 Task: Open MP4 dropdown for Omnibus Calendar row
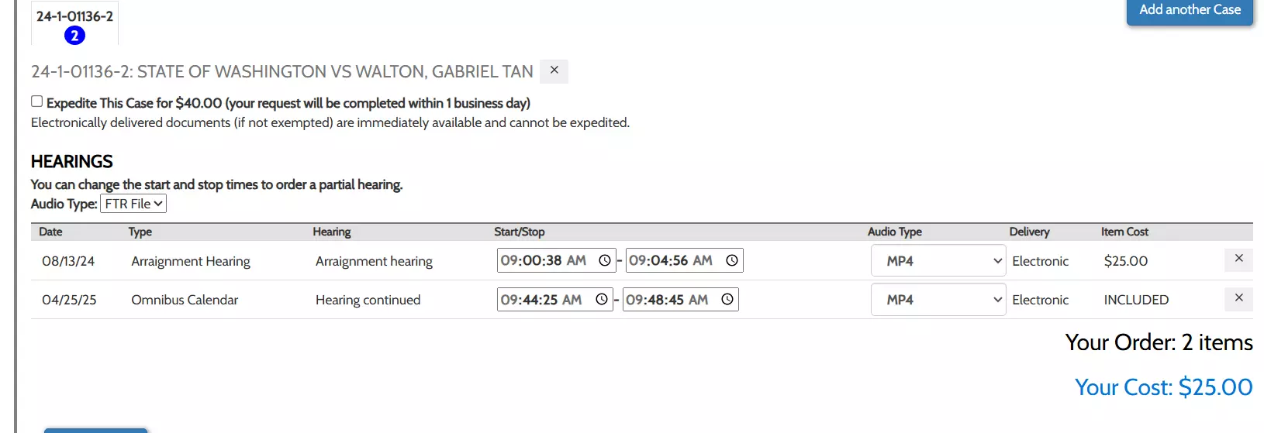point(938,300)
